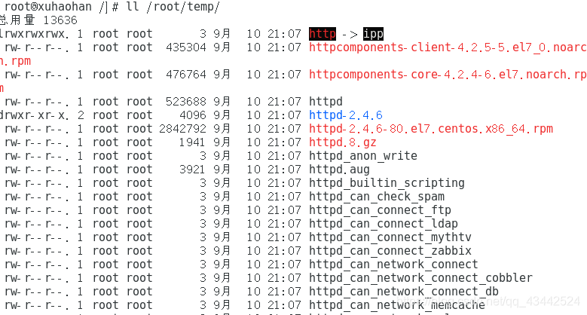This screenshot has height=315, width=587.
Task: Click the httpd_can_network_memcache file name
Action: coord(397,305)
